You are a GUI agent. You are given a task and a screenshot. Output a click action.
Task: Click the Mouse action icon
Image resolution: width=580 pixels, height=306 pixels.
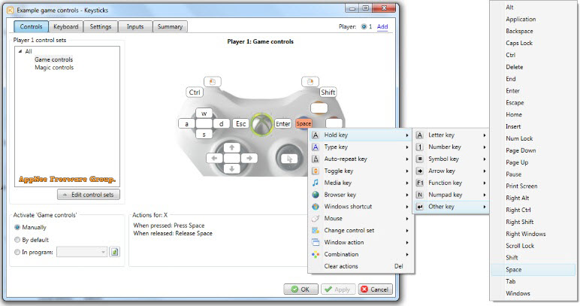point(316,218)
